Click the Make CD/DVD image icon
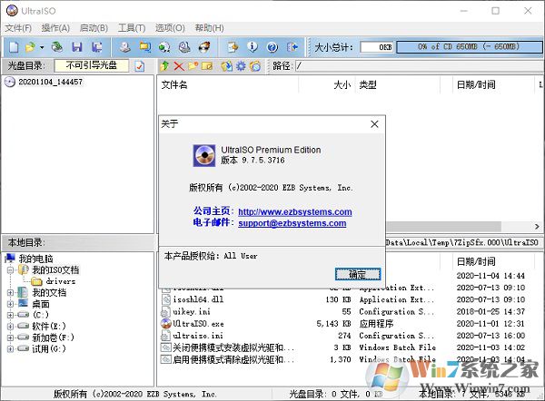Image resolution: width=545 pixels, height=401 pixels. [x=124, y=47]
